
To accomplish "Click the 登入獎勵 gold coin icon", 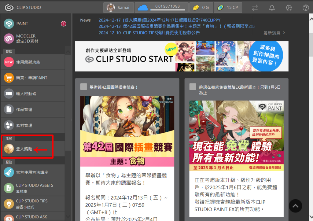I will (9, 149).
